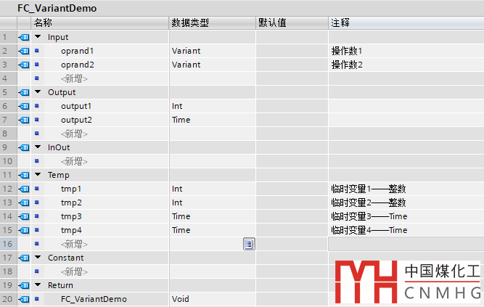Screen dimensions: 484x307
Task: Click the blue square marker beside tmp3
Action: [37, 216]
